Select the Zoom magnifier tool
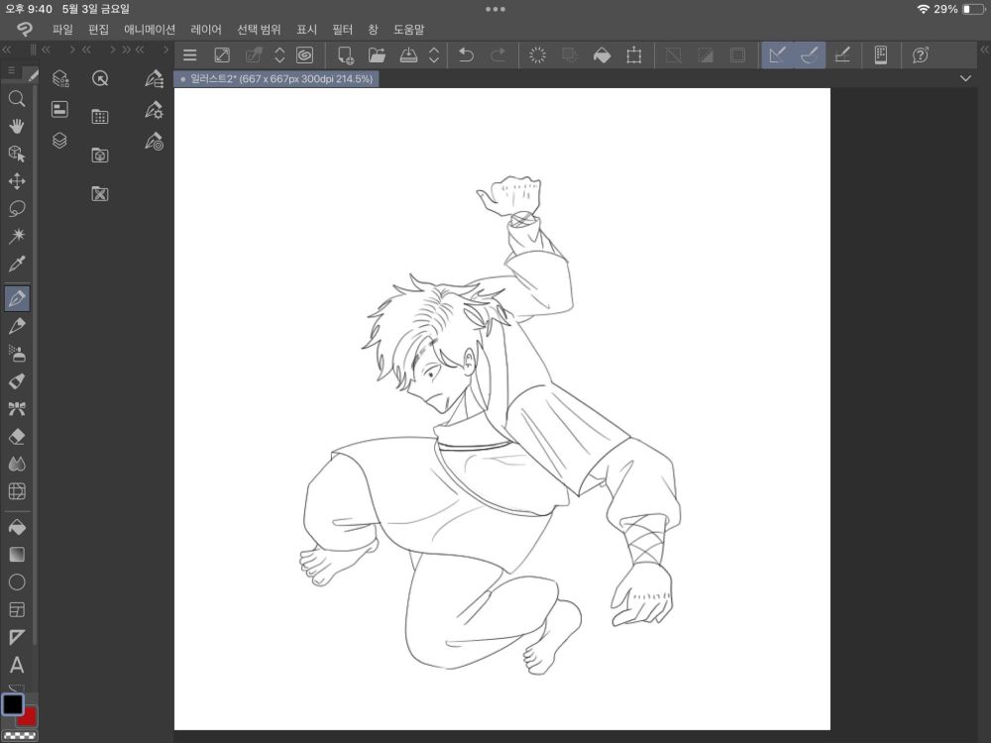The height and width of the screenshot is (743, 991). (17, 98)
